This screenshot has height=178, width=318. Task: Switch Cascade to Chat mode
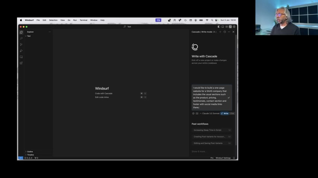[232, 113]
